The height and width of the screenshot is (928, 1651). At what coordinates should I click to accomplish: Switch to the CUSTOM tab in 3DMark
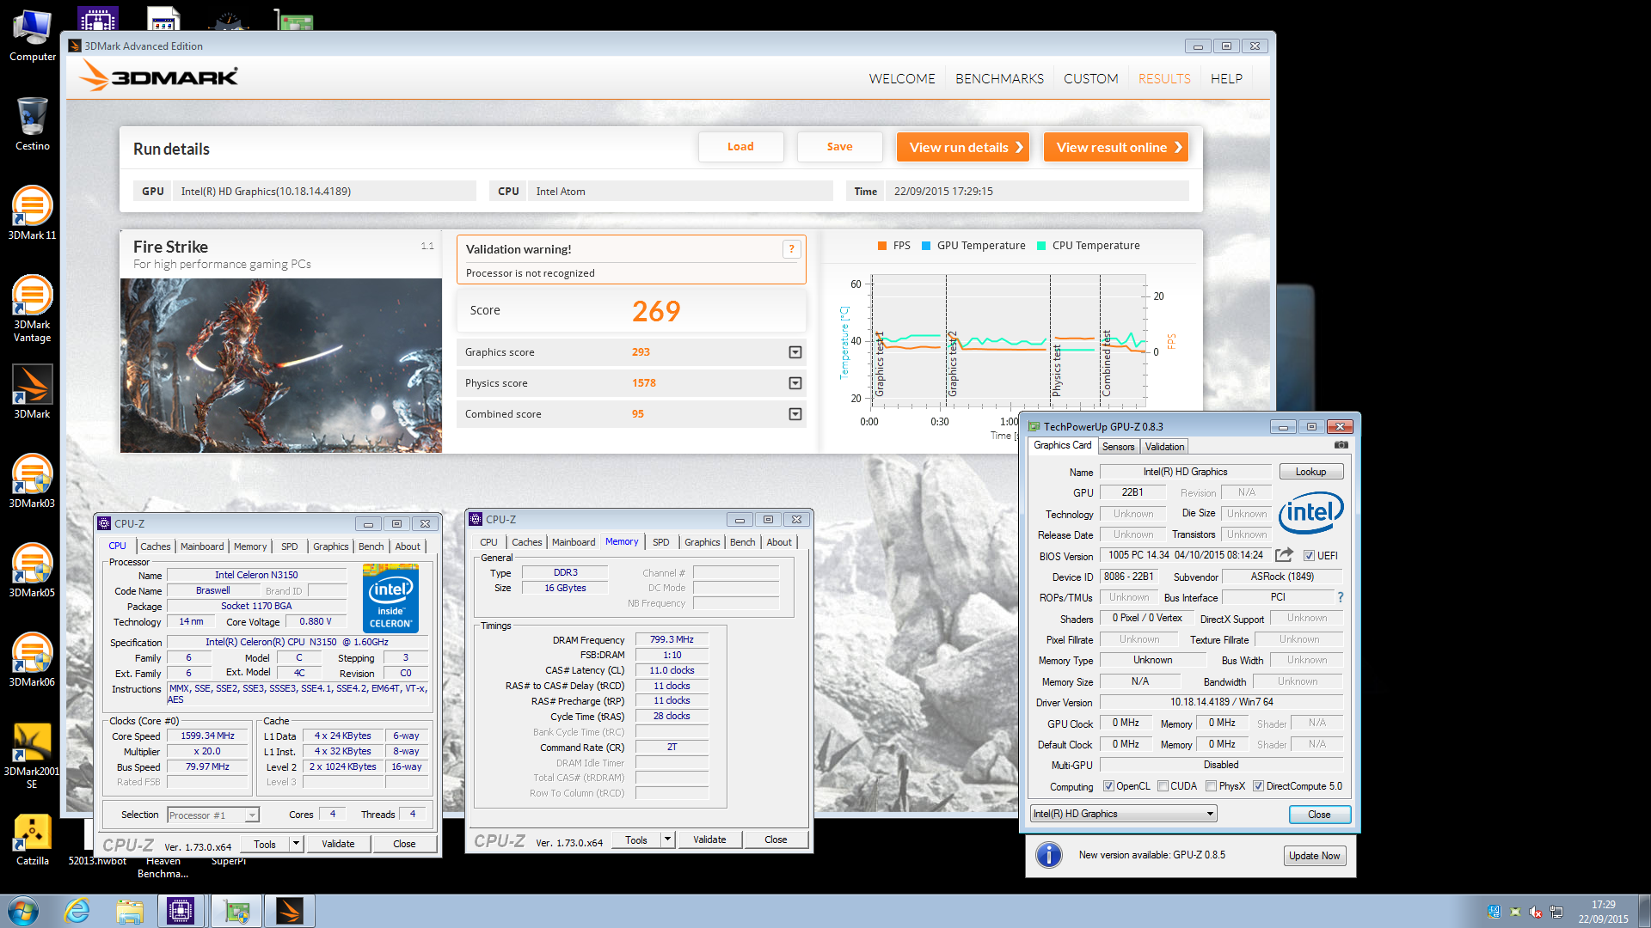click(x=1090, y=78)
